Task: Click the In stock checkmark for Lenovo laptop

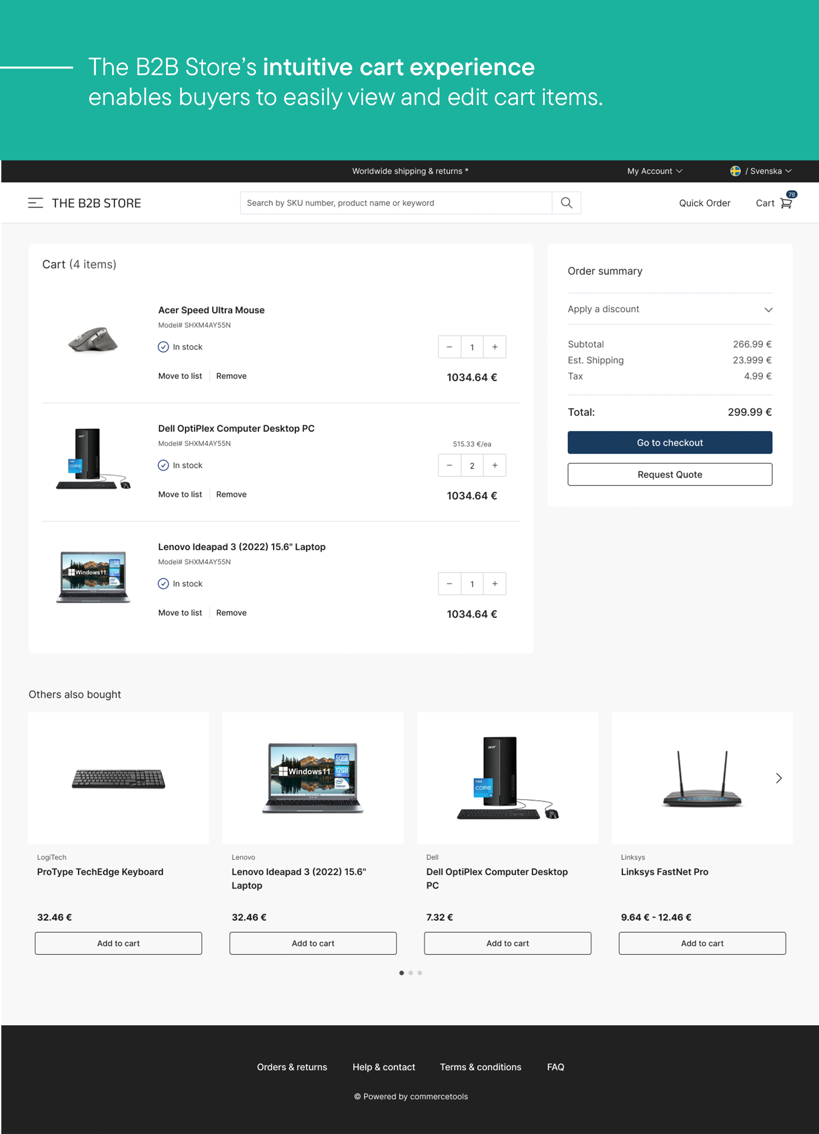Action: click(x=163, y=583)
